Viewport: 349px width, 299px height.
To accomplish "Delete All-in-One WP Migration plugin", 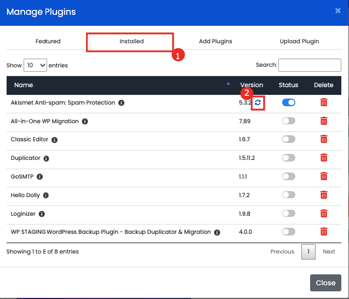I will tap(324, 121).
